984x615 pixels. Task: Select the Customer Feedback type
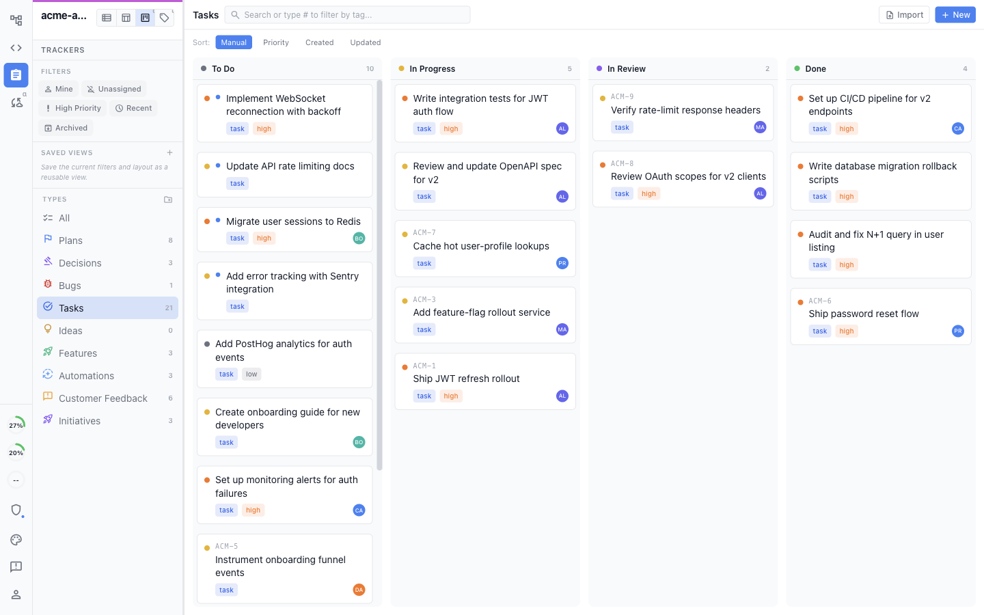108,398
